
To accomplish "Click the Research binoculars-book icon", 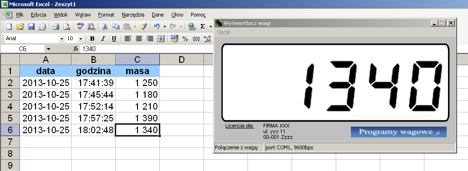I will pos(92,26).
